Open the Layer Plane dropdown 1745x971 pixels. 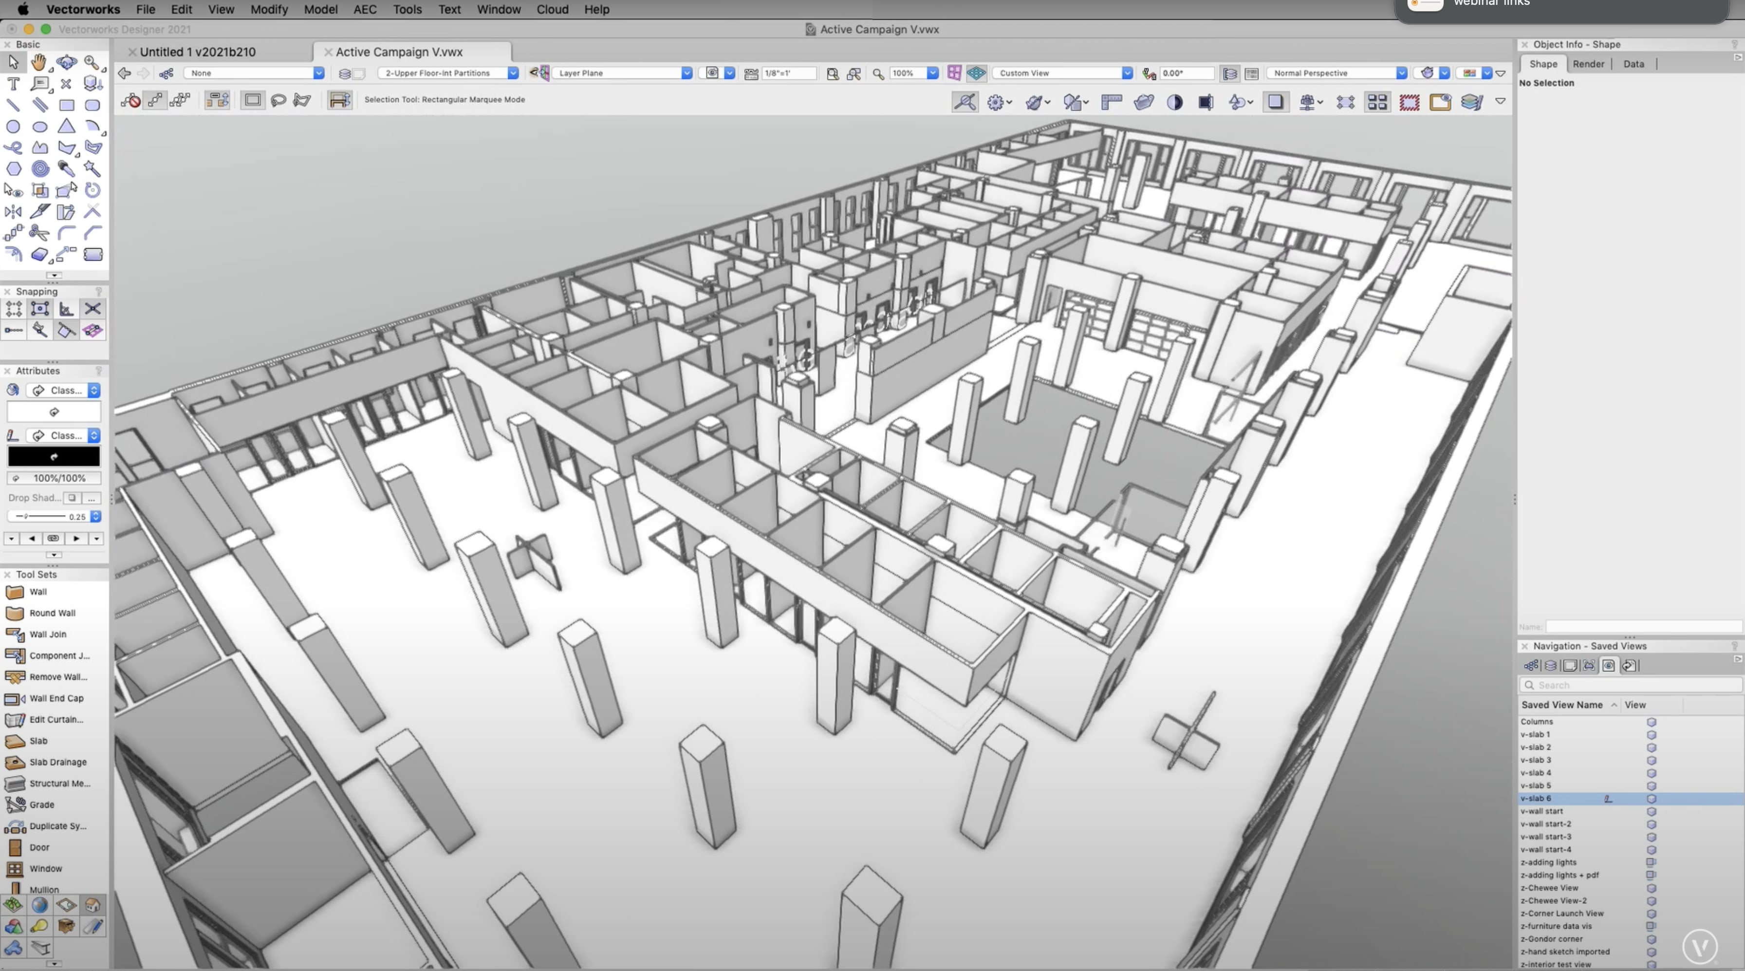pos(622,73)
